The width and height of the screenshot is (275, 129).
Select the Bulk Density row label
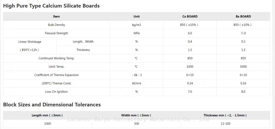[56, 25]
